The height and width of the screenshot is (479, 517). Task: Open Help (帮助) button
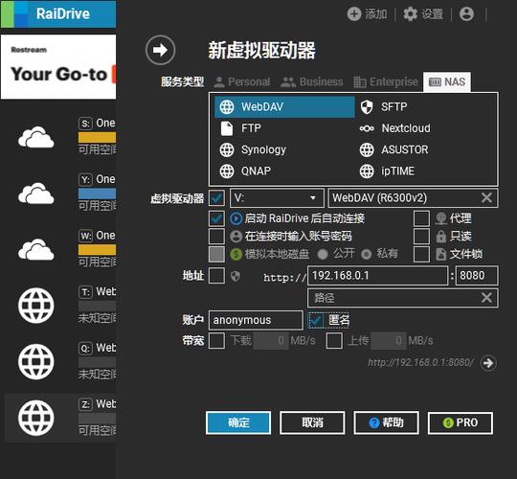[x=386, y=422]
